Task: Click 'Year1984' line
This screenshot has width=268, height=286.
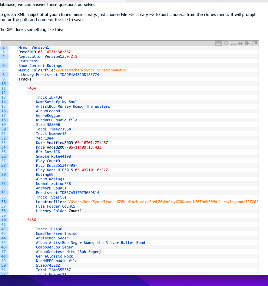Action: [x=45, y=138]
